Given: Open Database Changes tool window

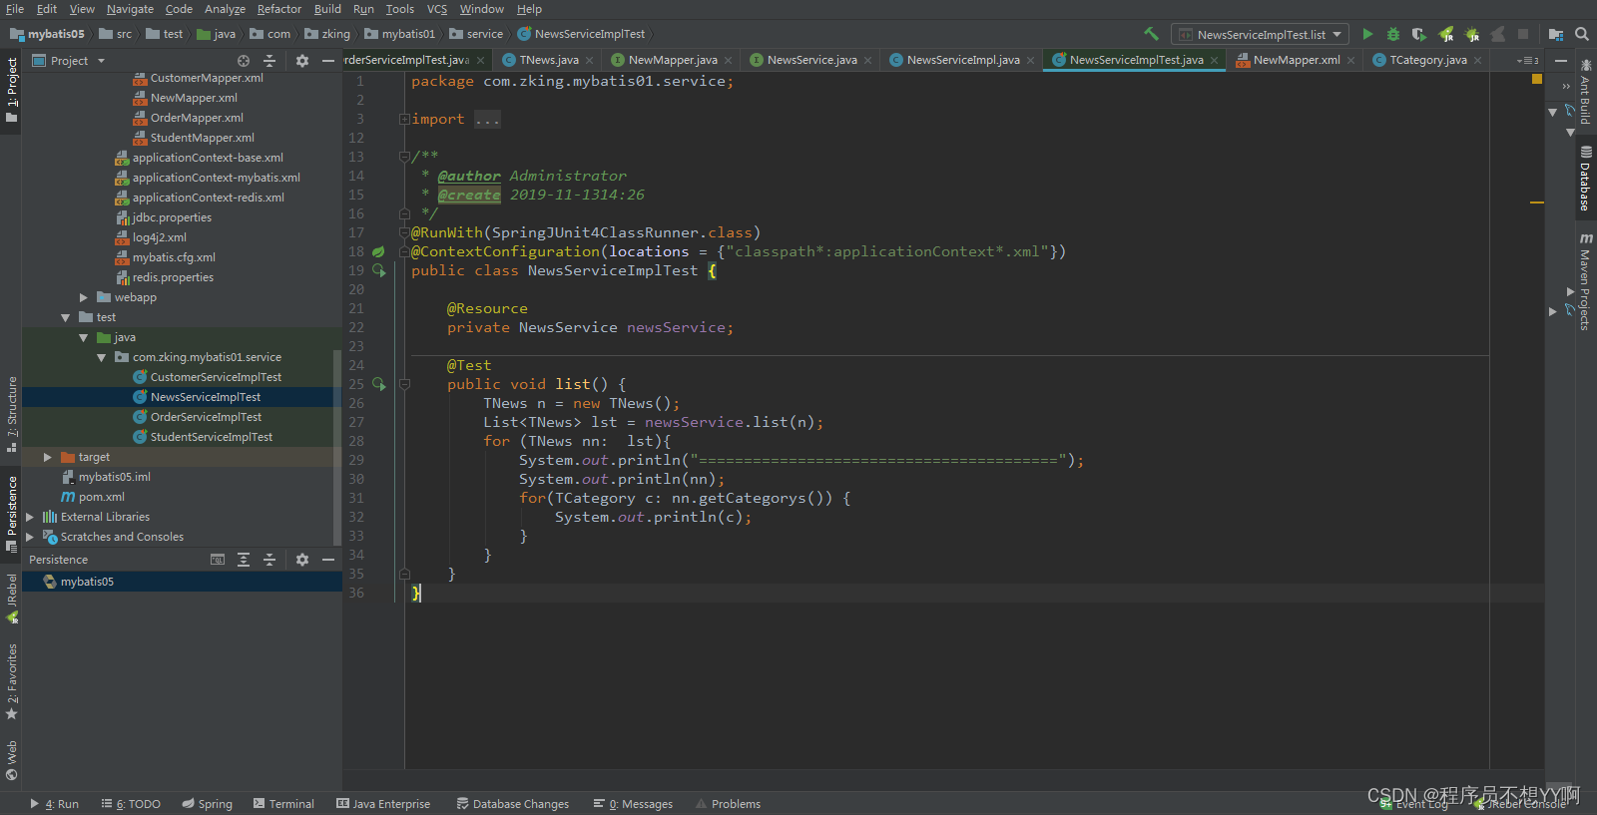Looking at the screenshot, I should click(512, 804).
